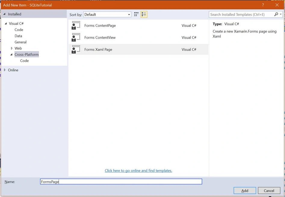The height and width of the screenshot is (197, 285).
Task: Click the search magnifier icon
Action: [276, 14]
